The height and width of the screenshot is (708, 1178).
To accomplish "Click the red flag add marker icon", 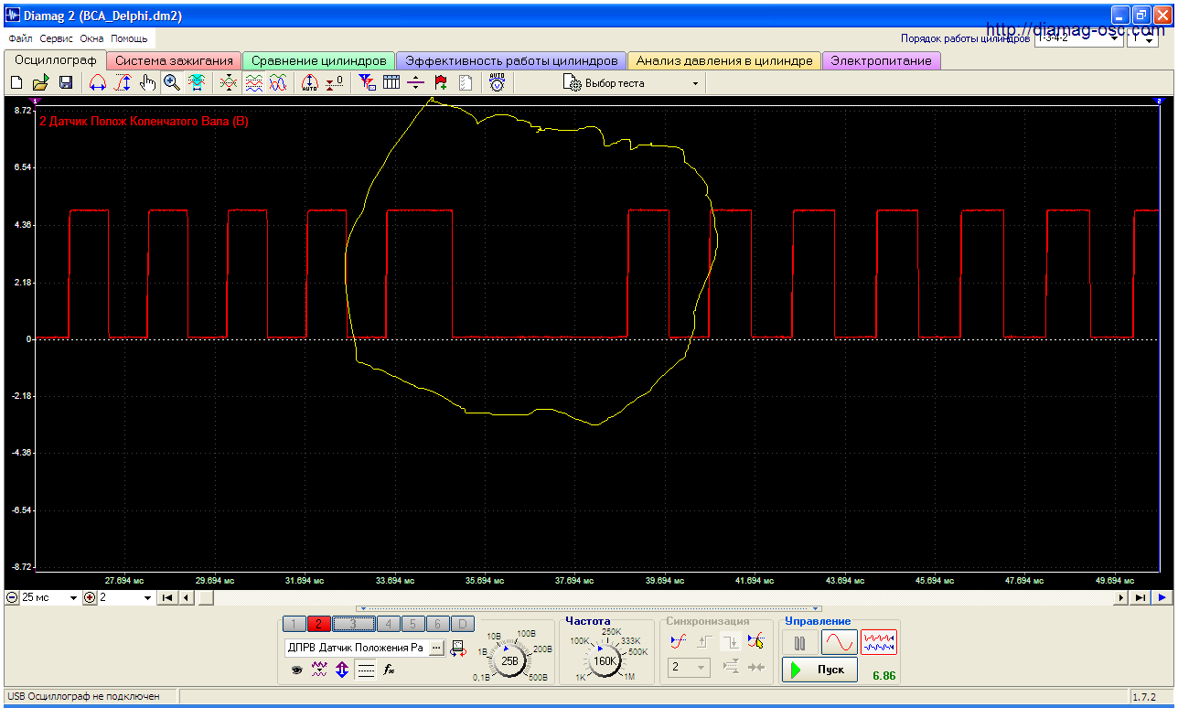I will [441, 83].
